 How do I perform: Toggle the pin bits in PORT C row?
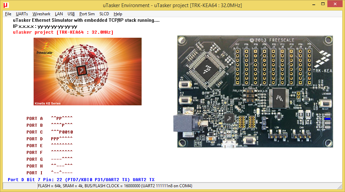tap(62, 132)
